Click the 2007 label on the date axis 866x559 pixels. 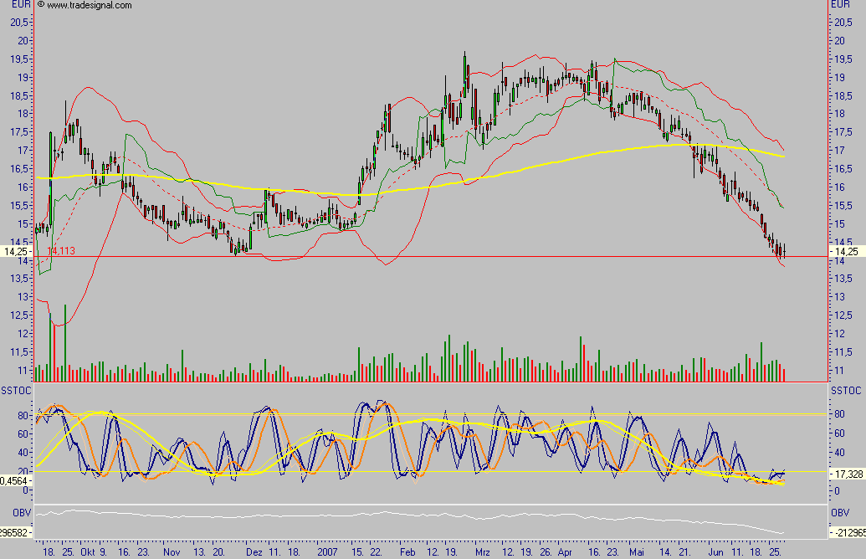pyautogui.click(x=326, y=551)
